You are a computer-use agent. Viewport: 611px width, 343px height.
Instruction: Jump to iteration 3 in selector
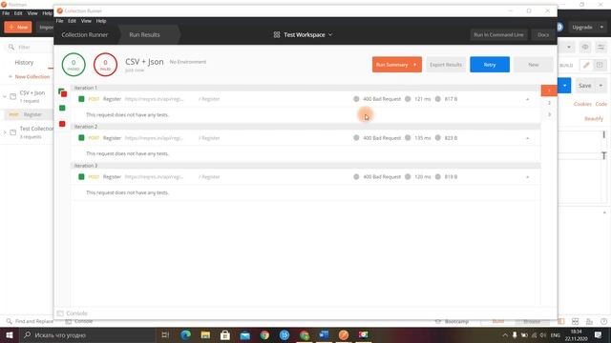[549, 114]
